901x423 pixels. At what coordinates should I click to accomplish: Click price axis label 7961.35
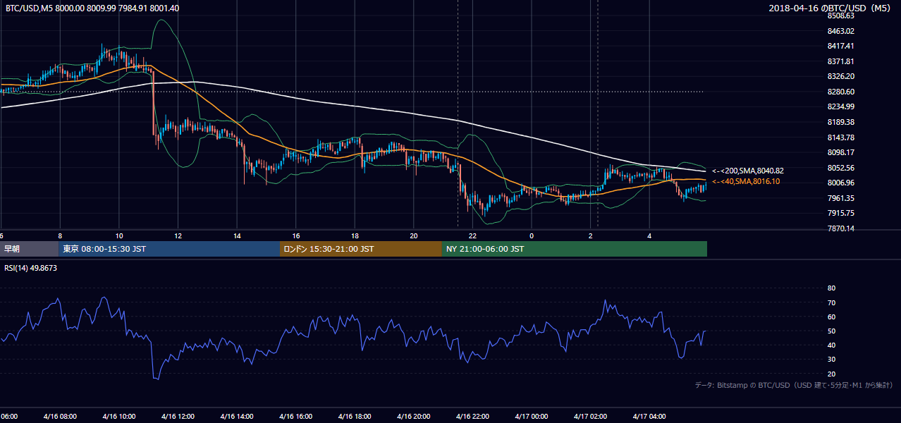[x=841, y=198]
